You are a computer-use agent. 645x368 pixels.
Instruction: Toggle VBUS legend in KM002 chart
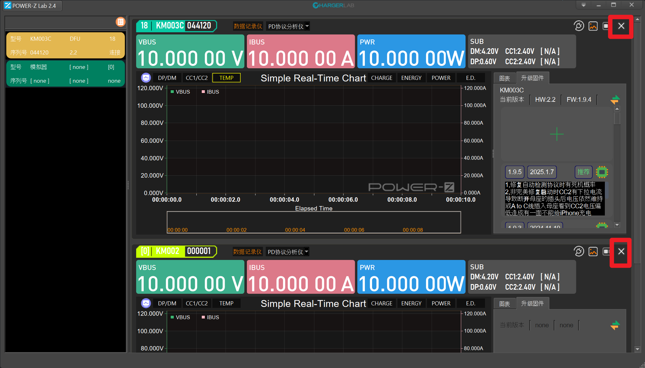point(180,317)
